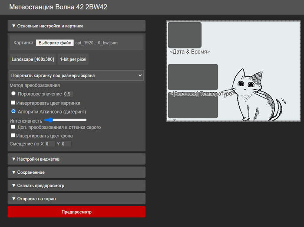Select the Пороговое значение radio option
This screenshot has width=304, height=227.
(13, 94)
